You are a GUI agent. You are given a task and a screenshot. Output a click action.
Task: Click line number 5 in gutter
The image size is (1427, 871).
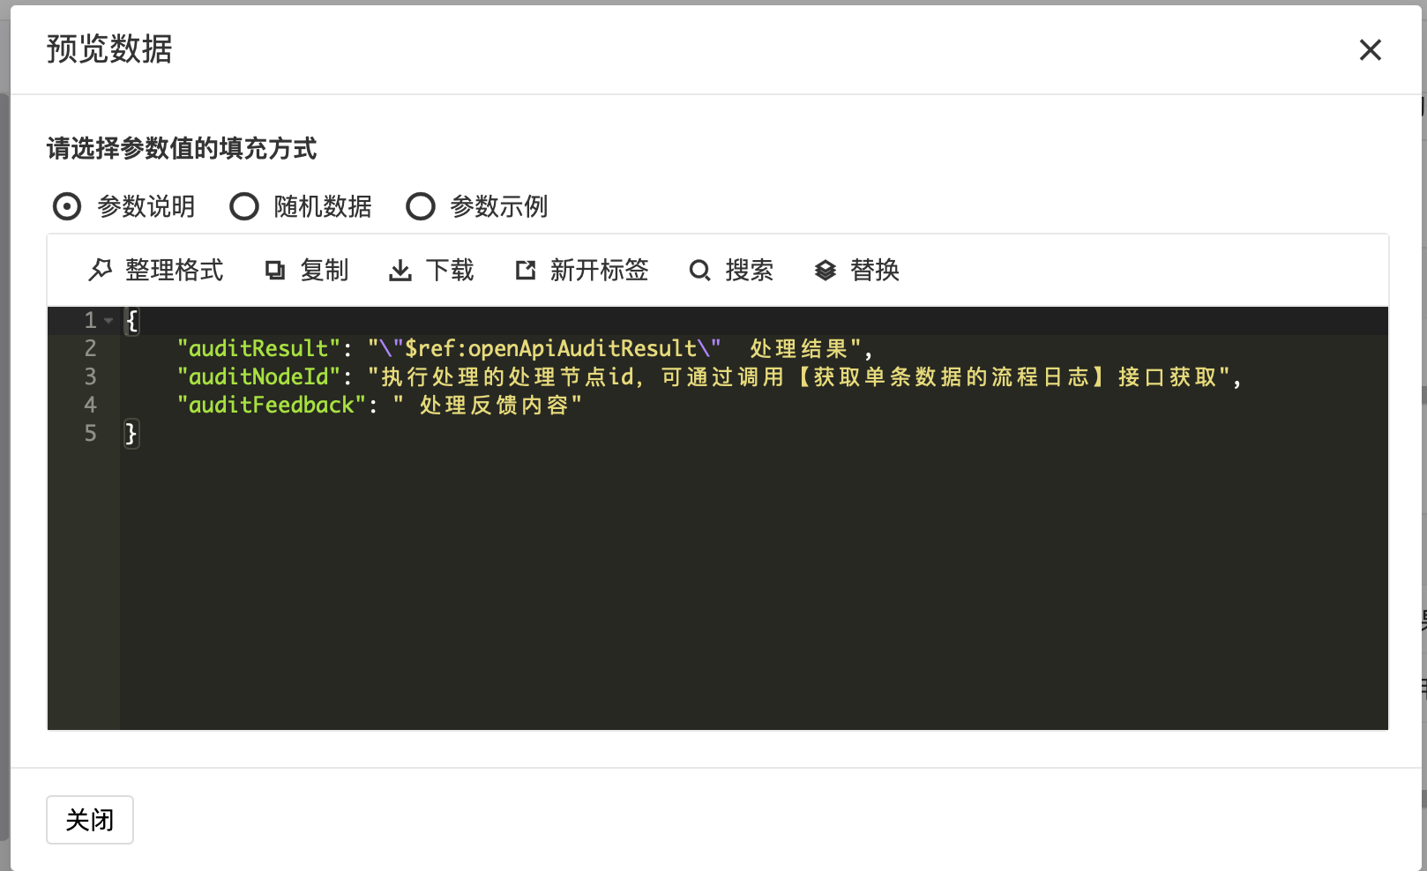[90, 433]
